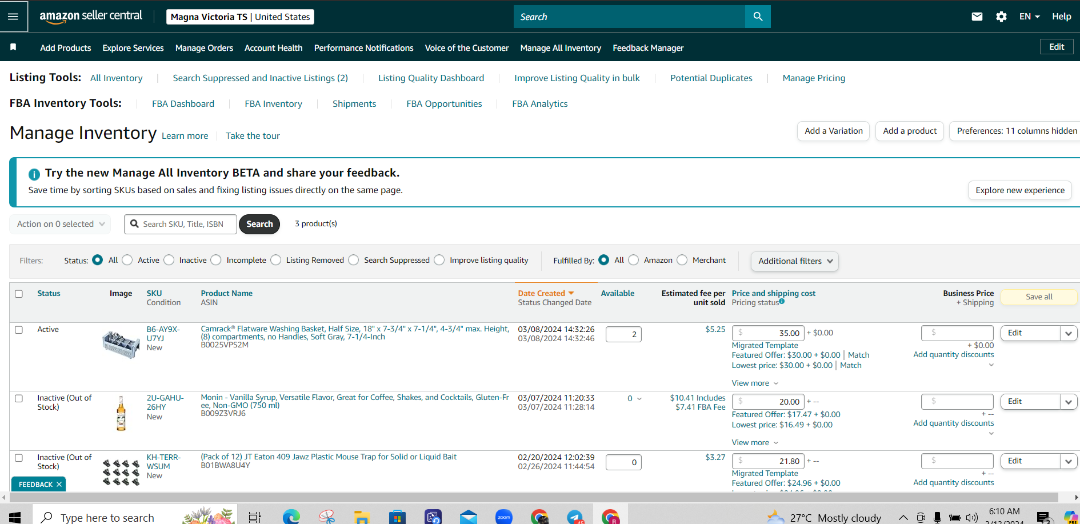Open Feedback Manager in navigation bar
The image size is (1080, 524).
(x=648, y=48)
